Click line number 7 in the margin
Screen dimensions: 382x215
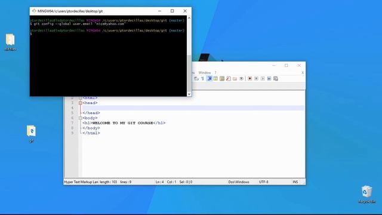[72, 123]
